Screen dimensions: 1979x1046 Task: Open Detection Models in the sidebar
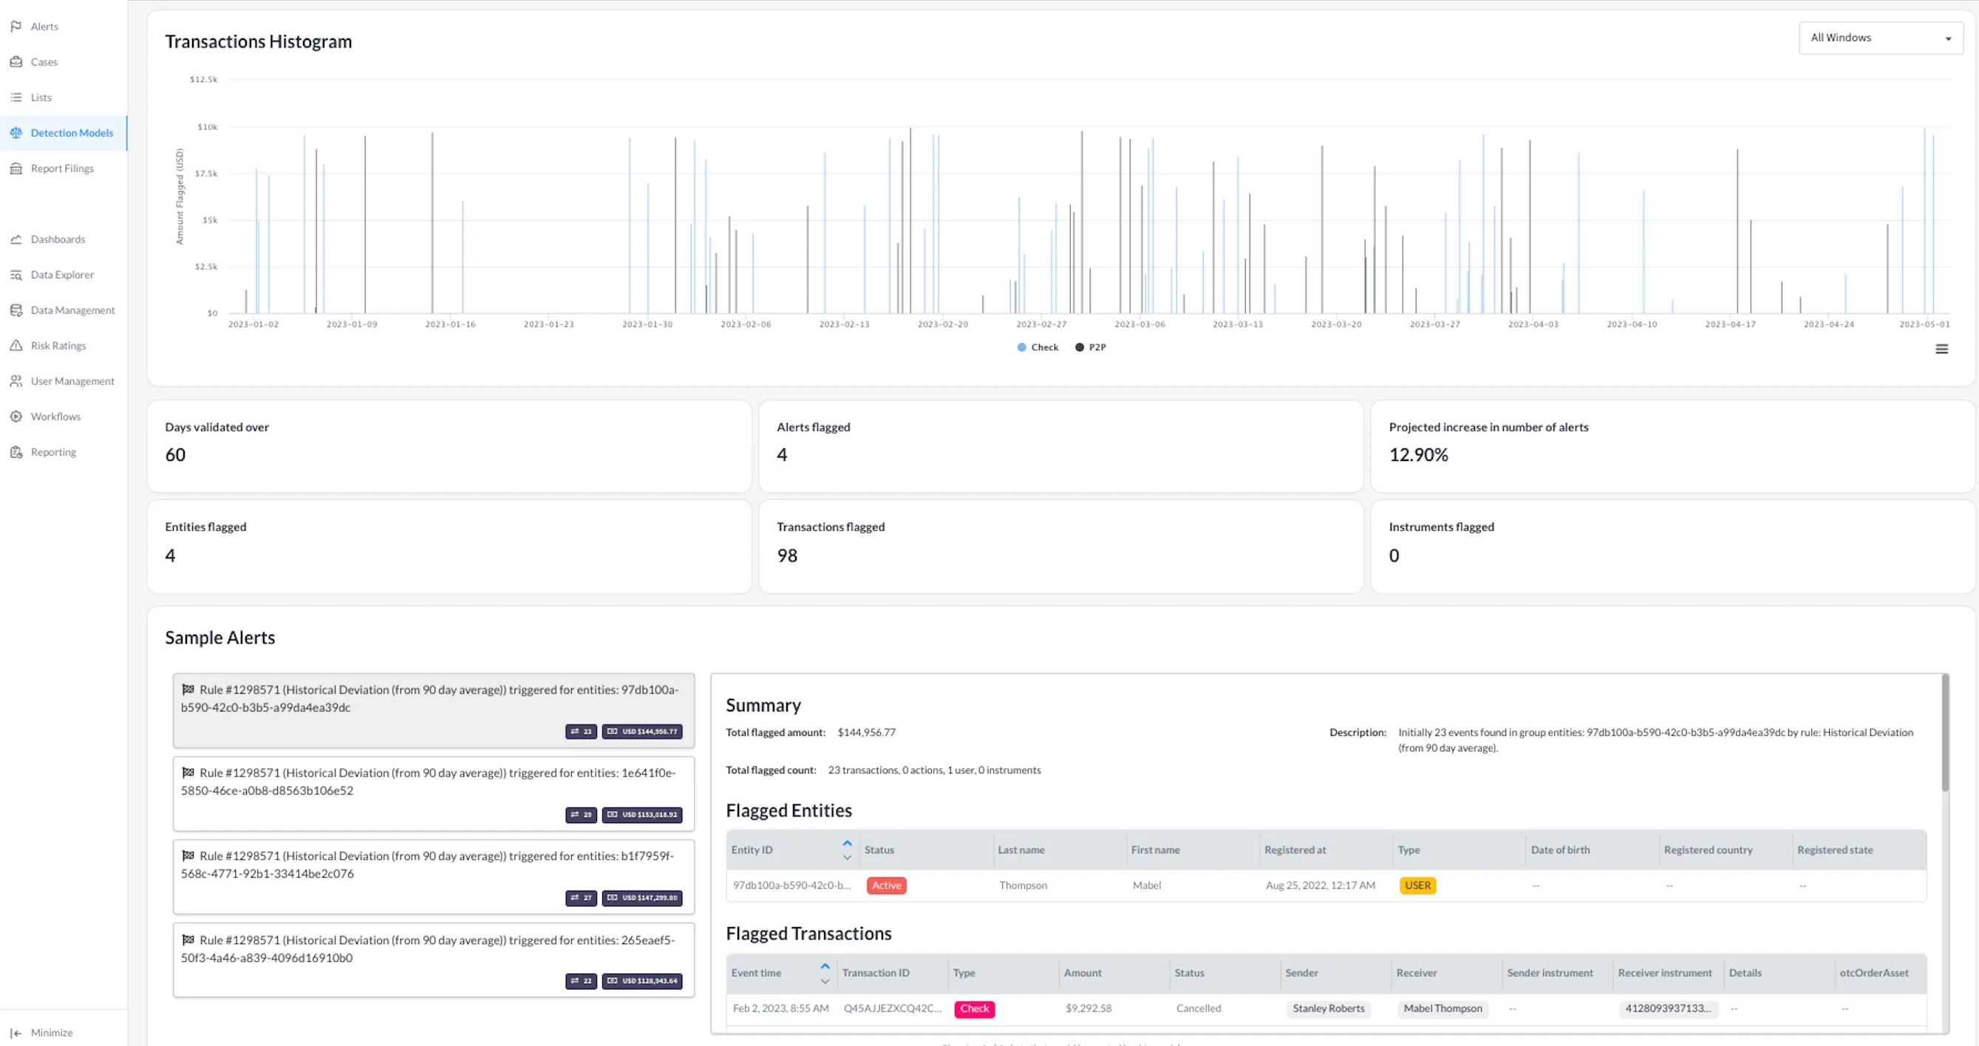[x=72, y=133]
